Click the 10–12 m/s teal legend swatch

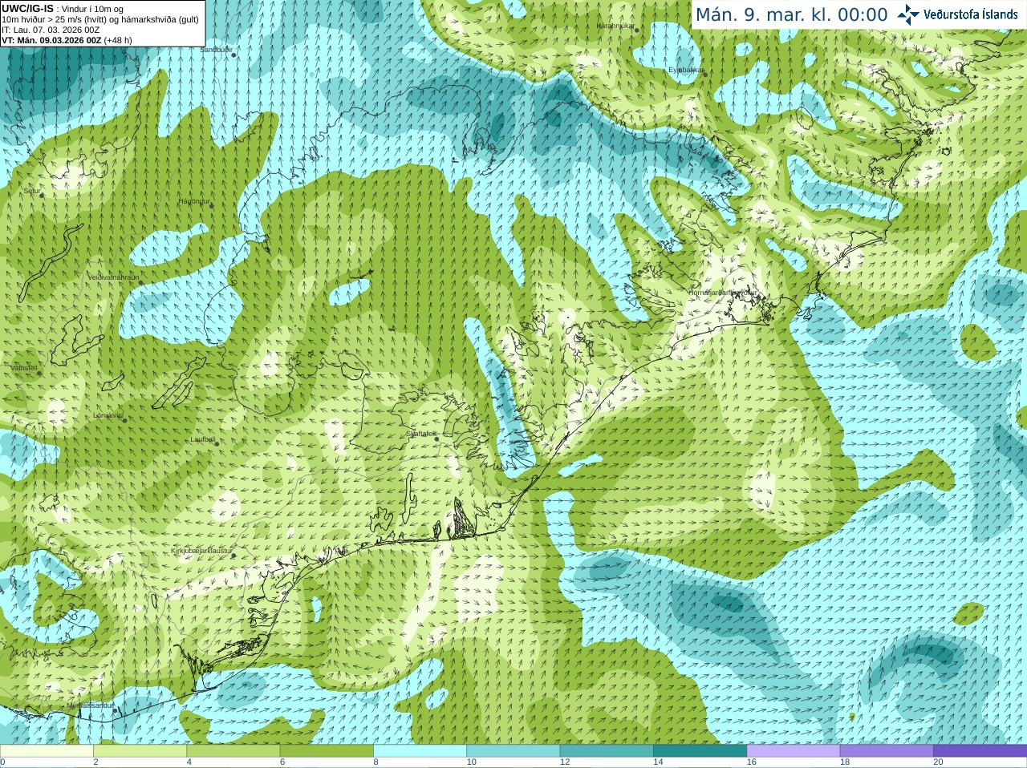click(513, 751)
